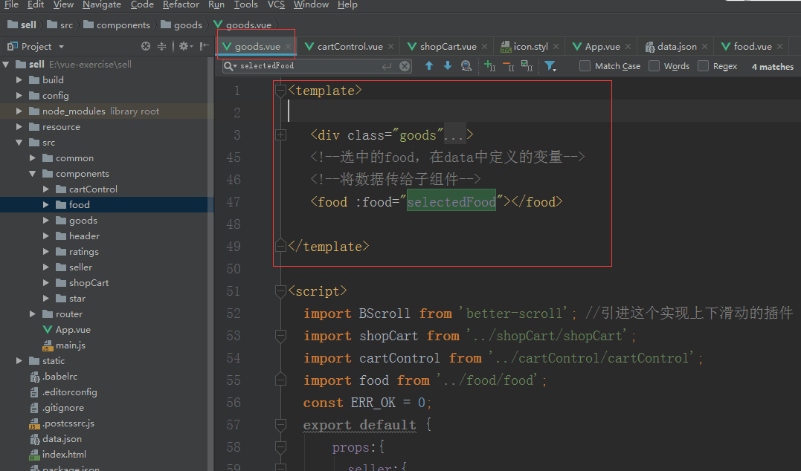Open search history magnifier dropdown

point(231,66)
